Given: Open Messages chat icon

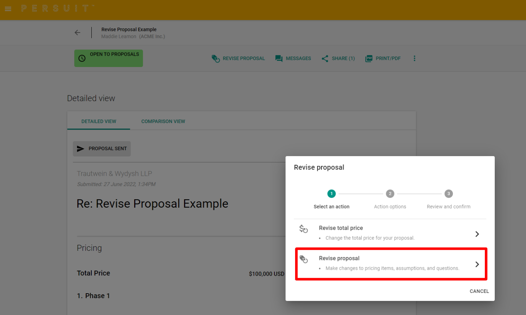Looking at the screenshot, I should pos(279,59).
